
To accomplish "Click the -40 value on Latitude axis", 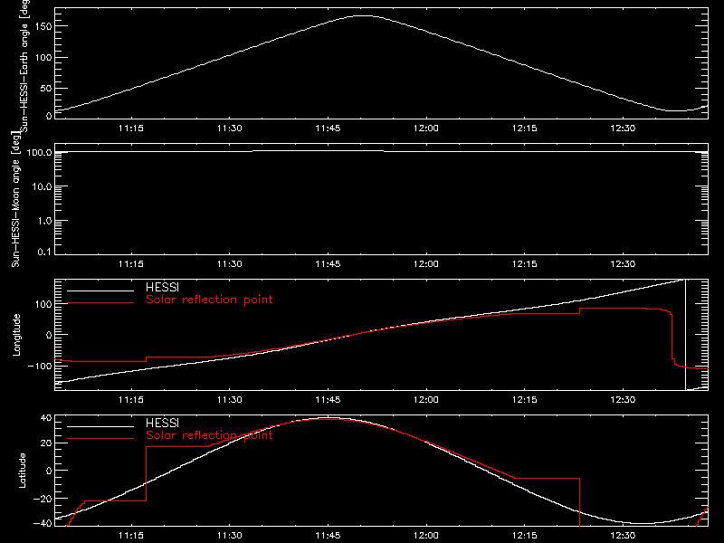I will (43, 523).
